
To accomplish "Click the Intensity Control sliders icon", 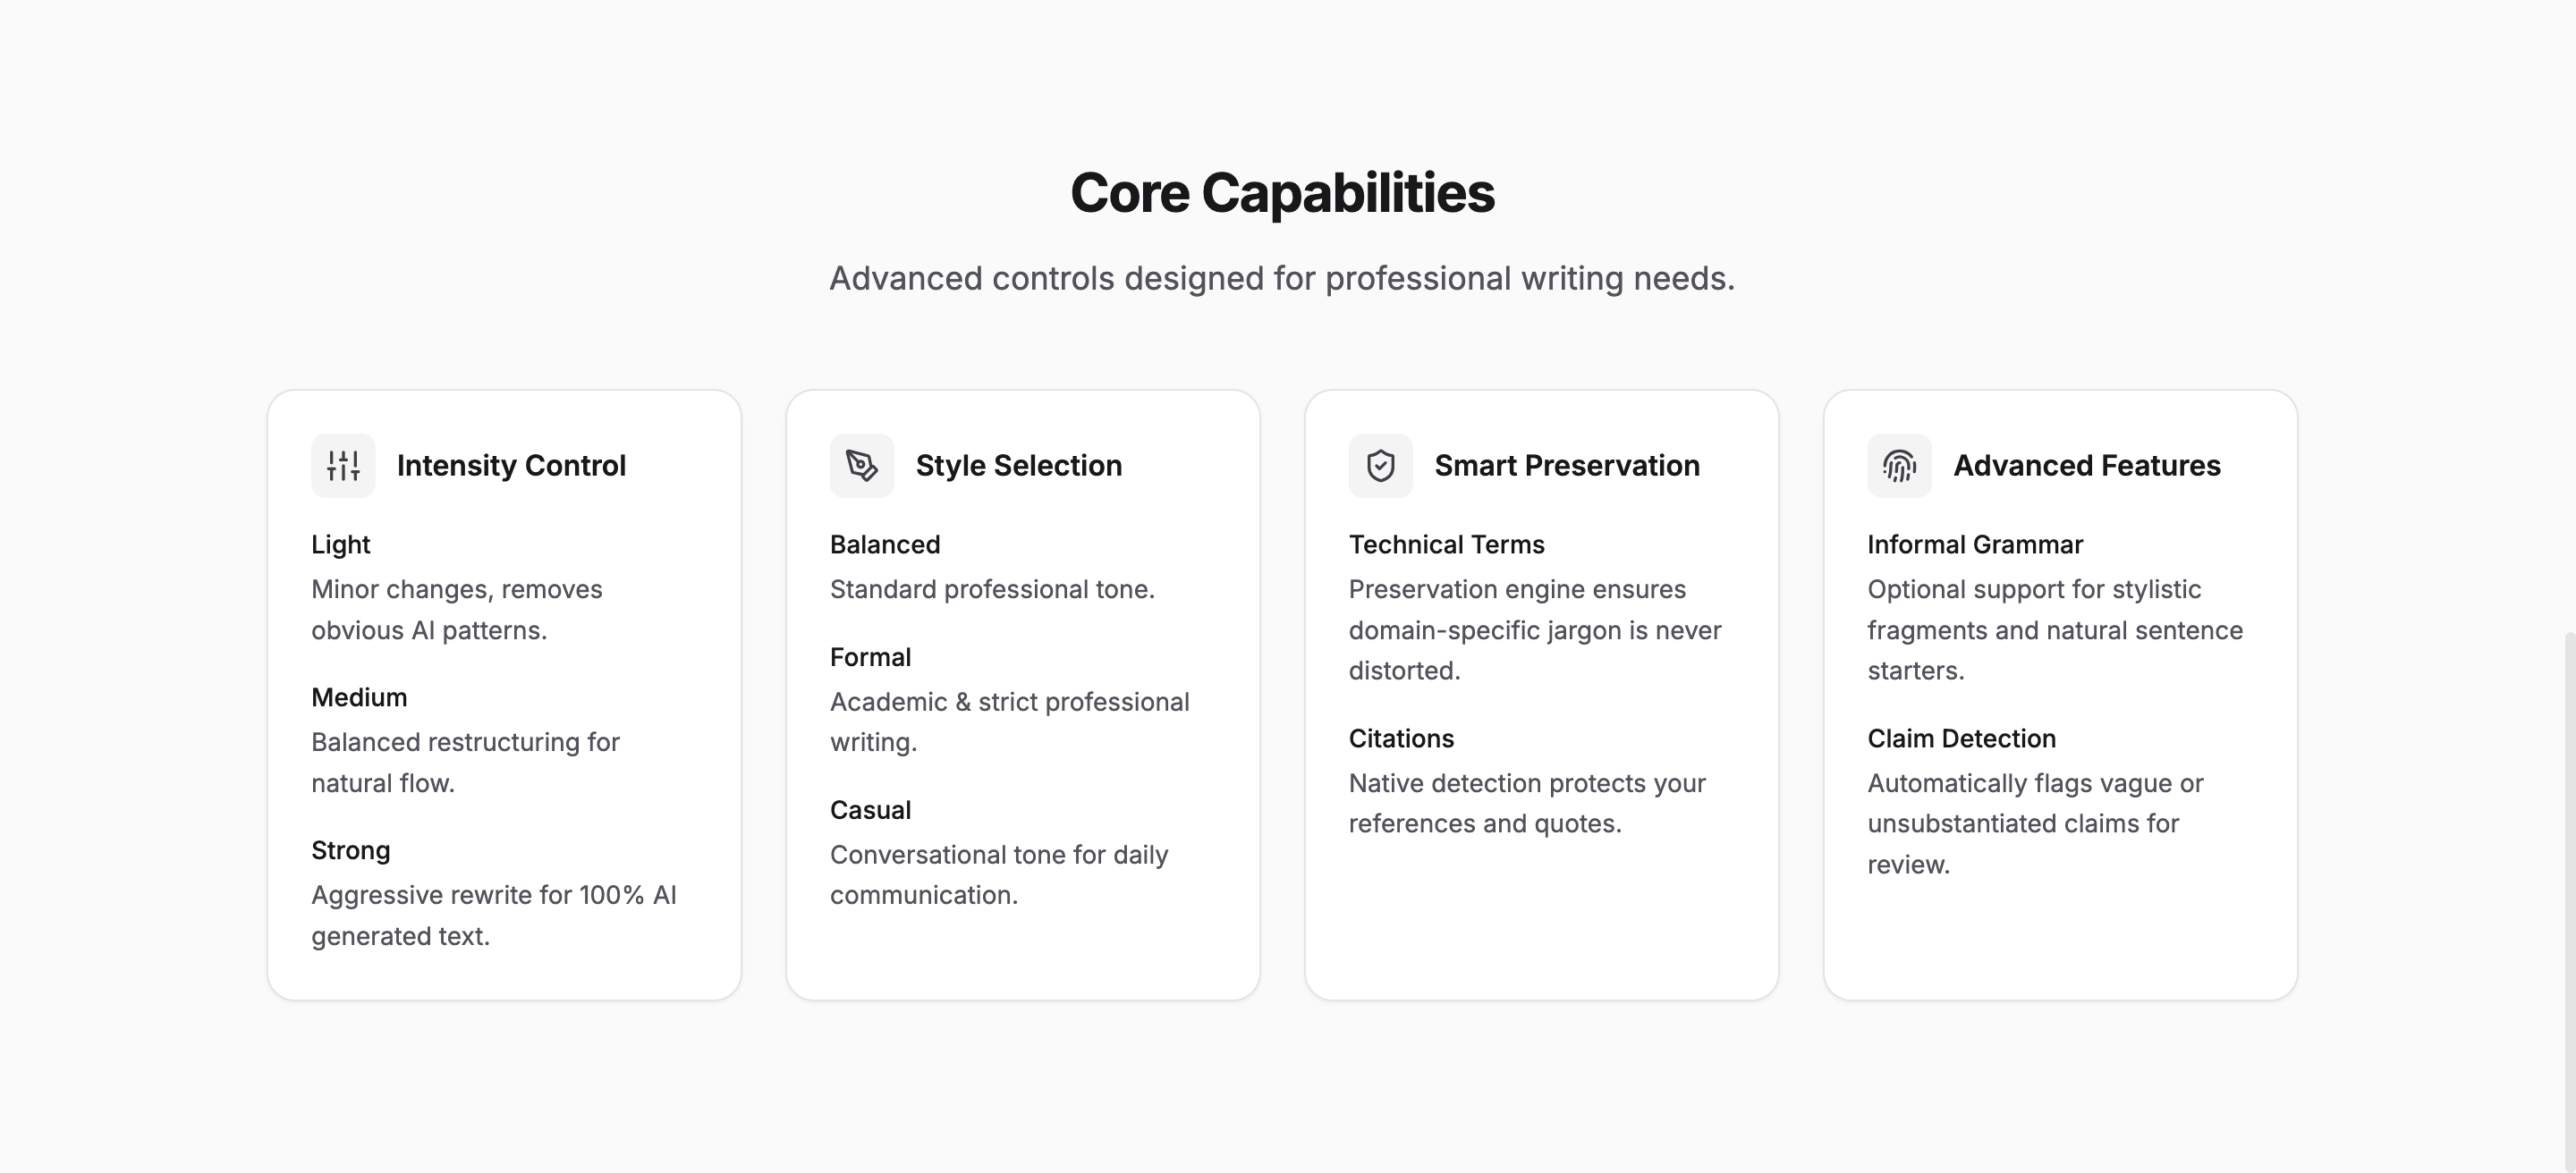I will coord(343,466).
